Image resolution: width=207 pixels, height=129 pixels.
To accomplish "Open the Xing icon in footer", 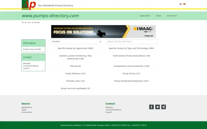I will point(164,107).
